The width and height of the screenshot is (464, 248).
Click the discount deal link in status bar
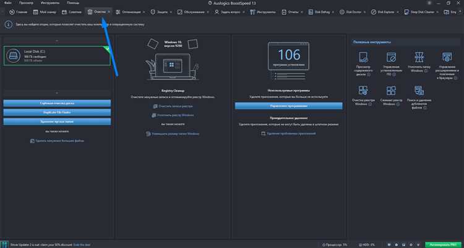point(82,245)
